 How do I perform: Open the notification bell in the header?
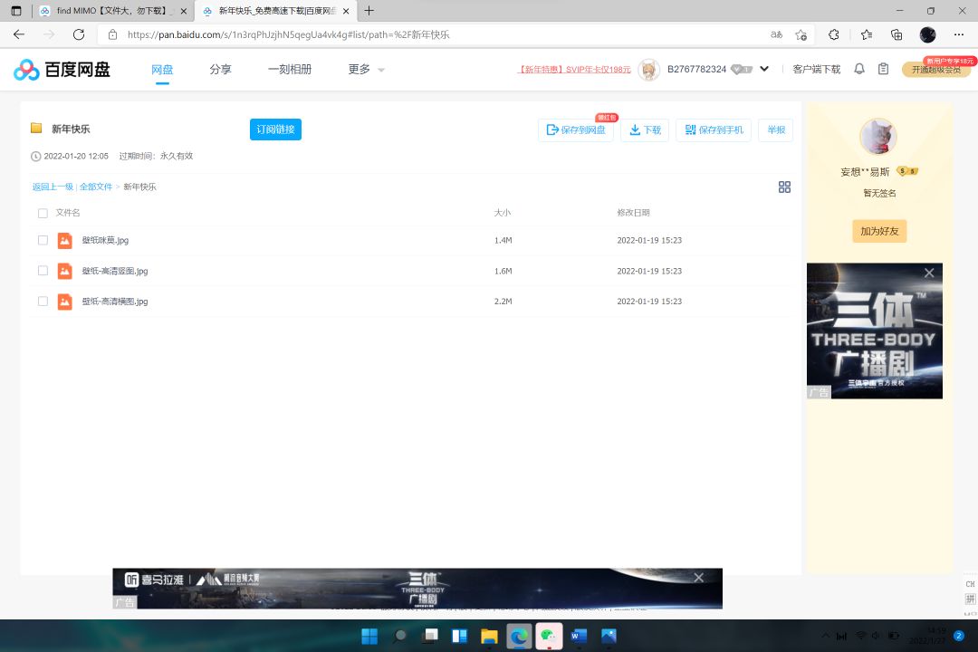[x=858, y=69]
